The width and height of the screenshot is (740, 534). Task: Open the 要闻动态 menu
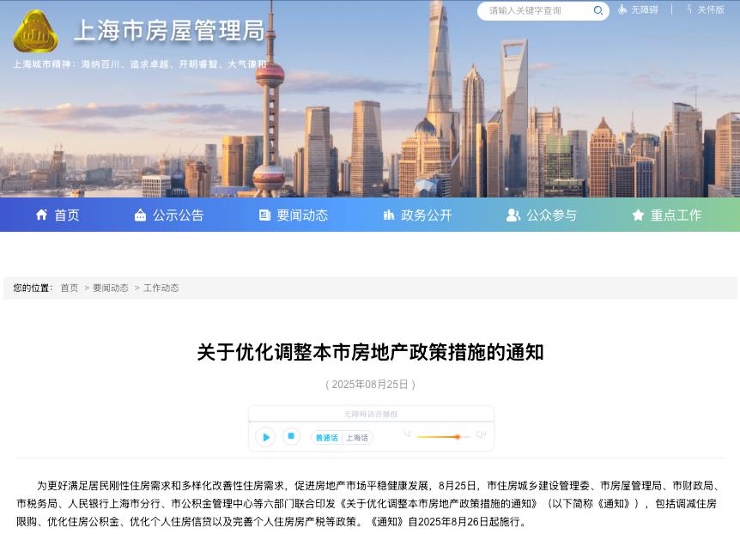click(293, 215)
